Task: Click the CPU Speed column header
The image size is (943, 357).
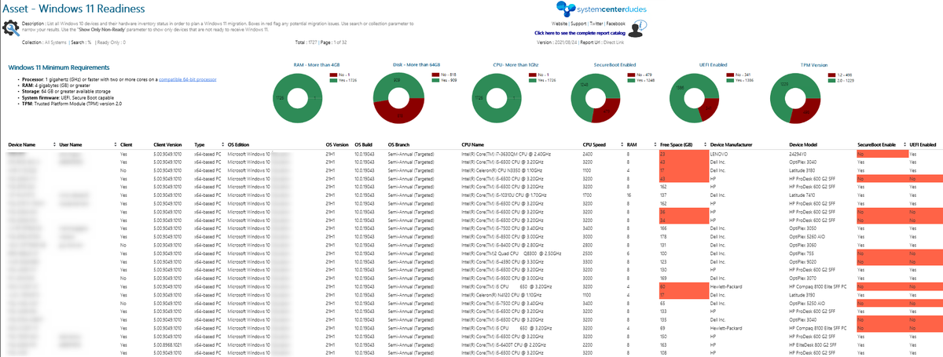Action: coord(595,145)
